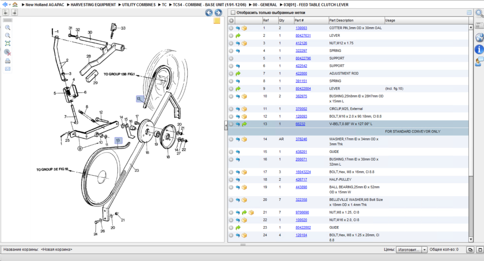The image size is (484, 261).
Task: Open 00 - GENERAL breadcrumb
Action: coord(265,5)
